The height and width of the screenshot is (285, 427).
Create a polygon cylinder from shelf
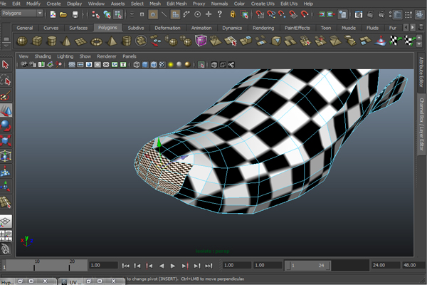pos(51,41)
